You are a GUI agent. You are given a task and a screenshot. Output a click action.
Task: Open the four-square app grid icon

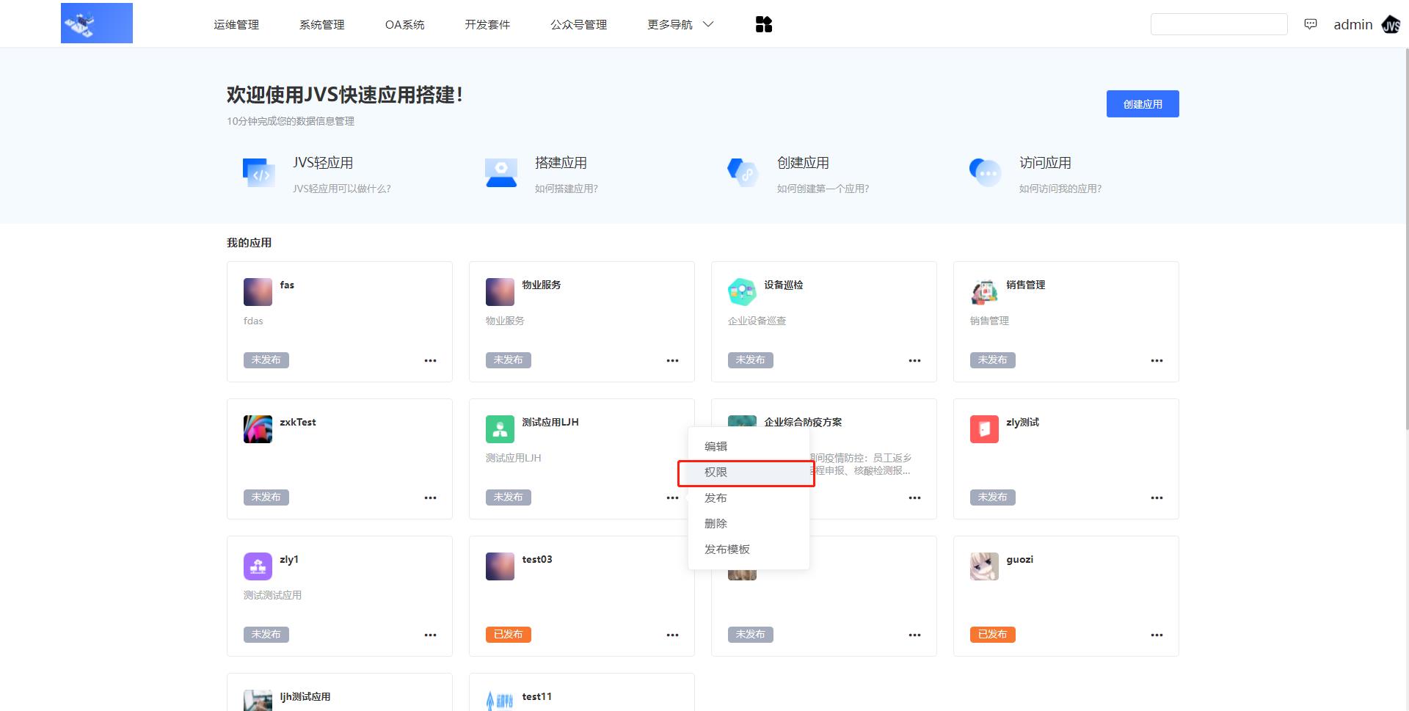tap(764, 24)
